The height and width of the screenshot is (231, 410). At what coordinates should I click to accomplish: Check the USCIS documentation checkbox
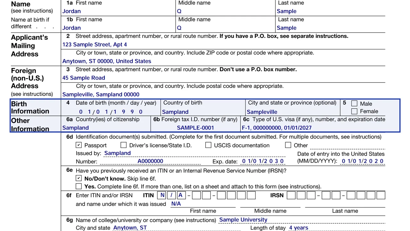208,145
